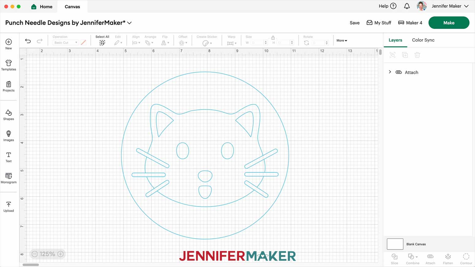Screen dimensions: 475x267
Task: Open the Offset tool
Action: tap(183, 43)
